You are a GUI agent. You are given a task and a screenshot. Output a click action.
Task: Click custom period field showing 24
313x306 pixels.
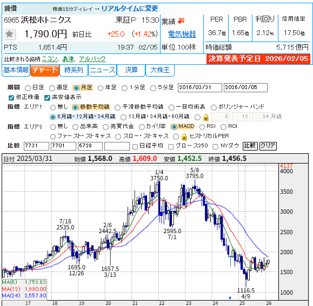(261, 117)
